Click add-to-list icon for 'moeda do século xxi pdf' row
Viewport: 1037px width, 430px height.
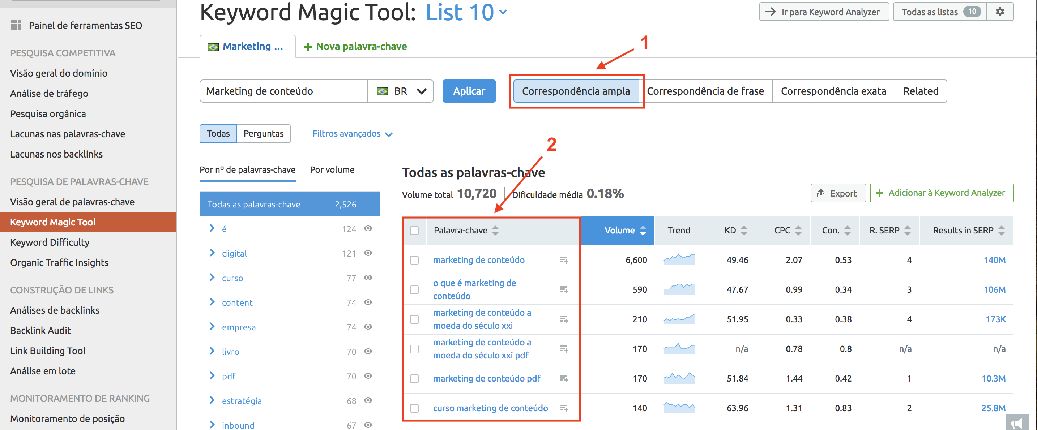point(564,349)
